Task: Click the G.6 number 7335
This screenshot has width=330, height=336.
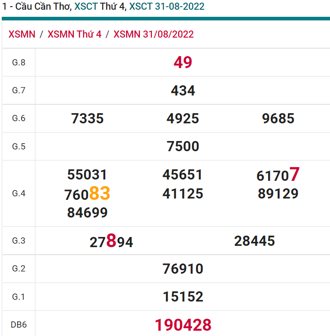Action: (x=87, y=118)
